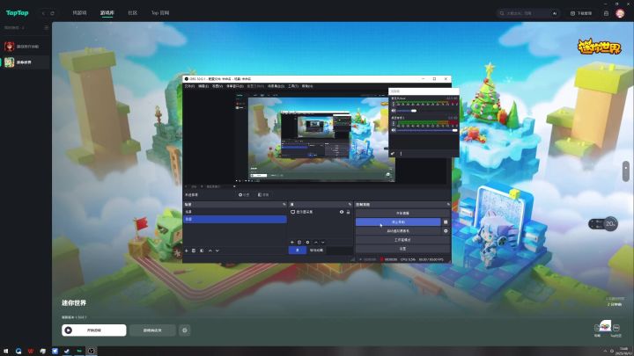Toggle the sidebar game list menu icon
This screenshot has height=356, width=634.
(x=46, y=28)
